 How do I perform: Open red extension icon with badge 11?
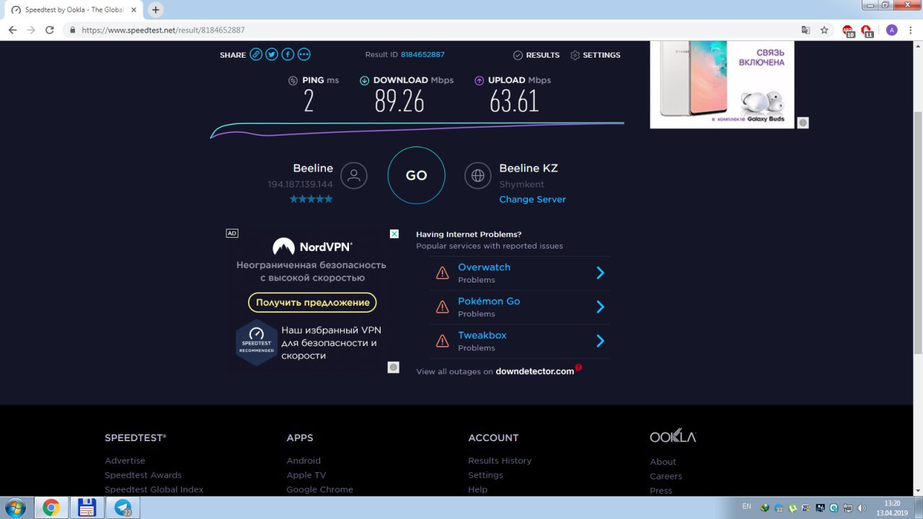[x=867, y=31]
